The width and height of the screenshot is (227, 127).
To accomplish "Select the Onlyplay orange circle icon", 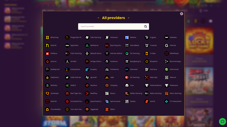I will click(x=107, y=85).
